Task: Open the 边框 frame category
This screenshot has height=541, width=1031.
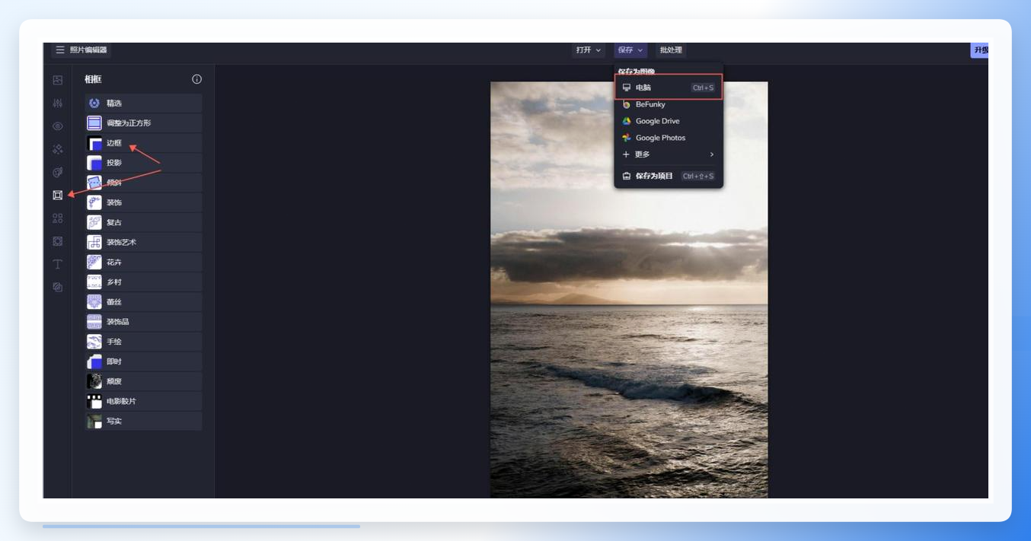Action: (x=143, y=143)
